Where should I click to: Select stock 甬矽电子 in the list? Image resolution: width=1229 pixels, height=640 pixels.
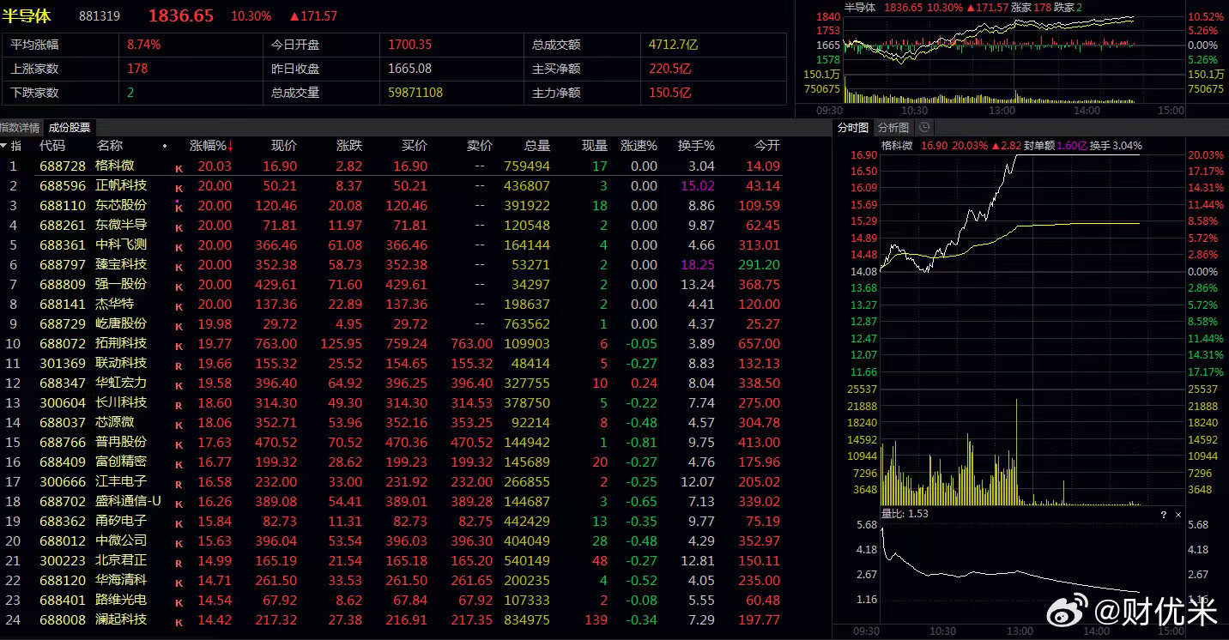[x=121, y=521]
